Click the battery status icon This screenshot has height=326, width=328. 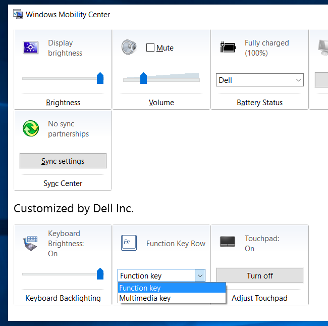click(x=228, y=48)
